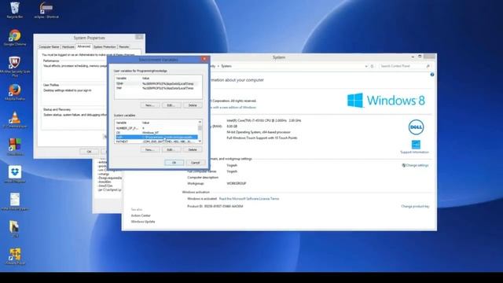Image resolution: width=503 pixels, height=283 pixels.
Task: Select the highlighted Path system variable row
Action: (156, 137)
